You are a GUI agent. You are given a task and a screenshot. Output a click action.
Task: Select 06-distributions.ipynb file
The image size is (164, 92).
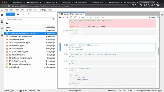click(30, 55)
